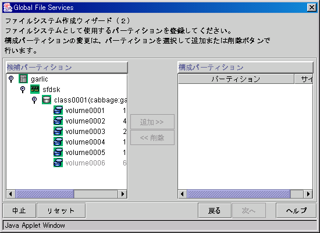Collapse the garlic tree node
This screenshot has width=320, height=233.
click(11, 79)
